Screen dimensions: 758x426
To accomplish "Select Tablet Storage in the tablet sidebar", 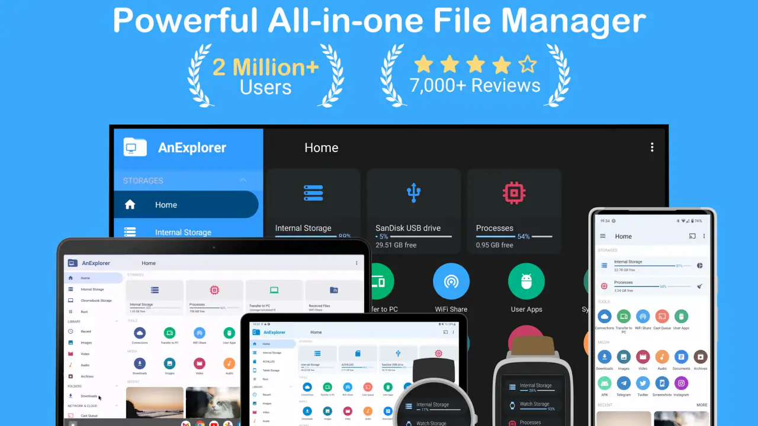I will [274, 370].
